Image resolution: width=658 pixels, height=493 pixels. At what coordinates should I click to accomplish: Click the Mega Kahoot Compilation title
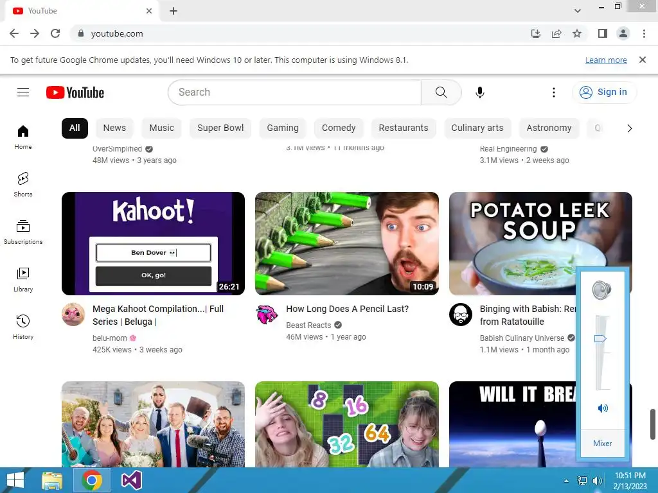pos(158,315)
